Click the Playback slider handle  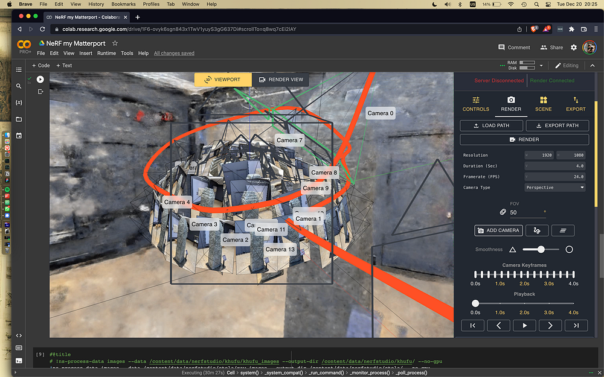pos(475,303)
